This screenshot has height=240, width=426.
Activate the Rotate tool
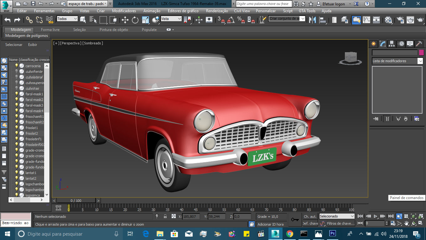(x=135, y=20)
